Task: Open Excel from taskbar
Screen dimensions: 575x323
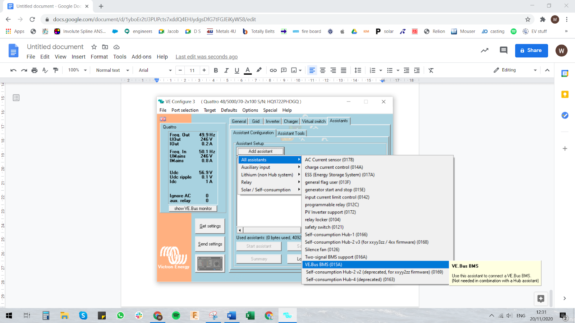Action: coord(250,315)
